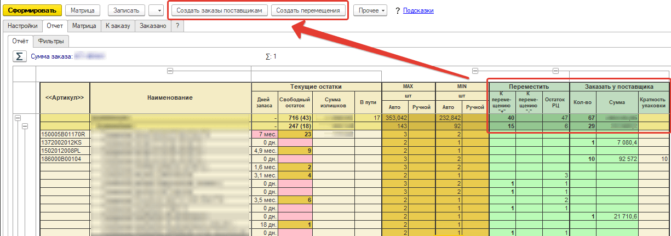Click the Наименование column header

click(170, 97)
